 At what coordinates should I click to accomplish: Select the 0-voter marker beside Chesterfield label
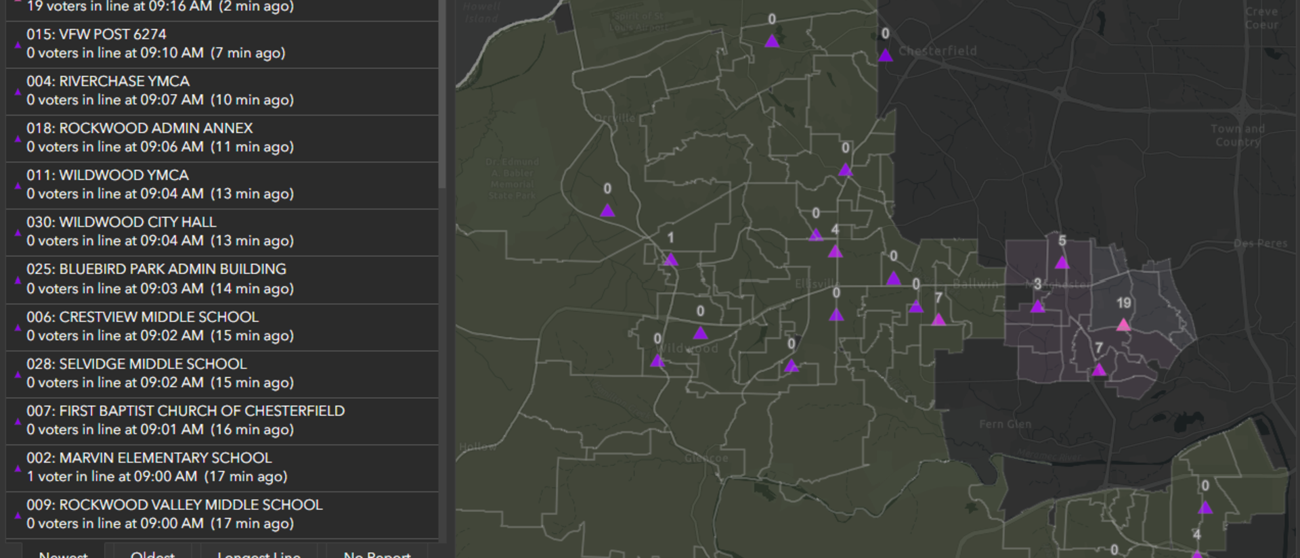point(886,55)
